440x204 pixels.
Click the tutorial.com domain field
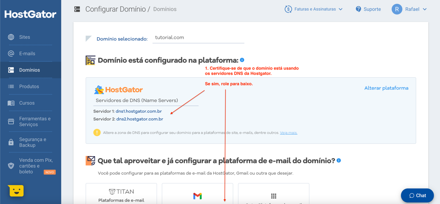[198, 38]
